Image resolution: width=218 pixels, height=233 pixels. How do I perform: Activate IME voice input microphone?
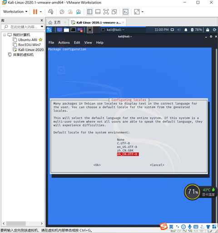pyautogui.click(x=189, y=227)
